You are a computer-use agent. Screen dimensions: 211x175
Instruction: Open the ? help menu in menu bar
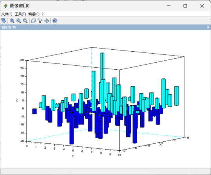click(x=43, y=14)
